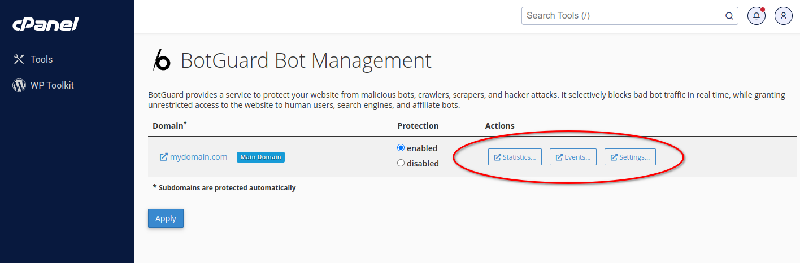
Task: Click the WordPress icon in sidebar
Action: pyautogui.click(x=19, y=85)
